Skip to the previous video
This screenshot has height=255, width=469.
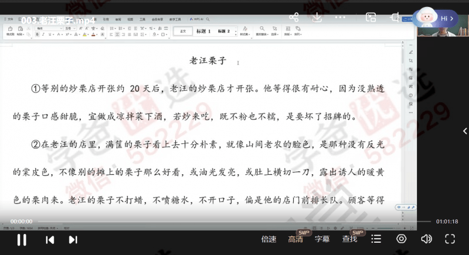click(x=50, y=240)
